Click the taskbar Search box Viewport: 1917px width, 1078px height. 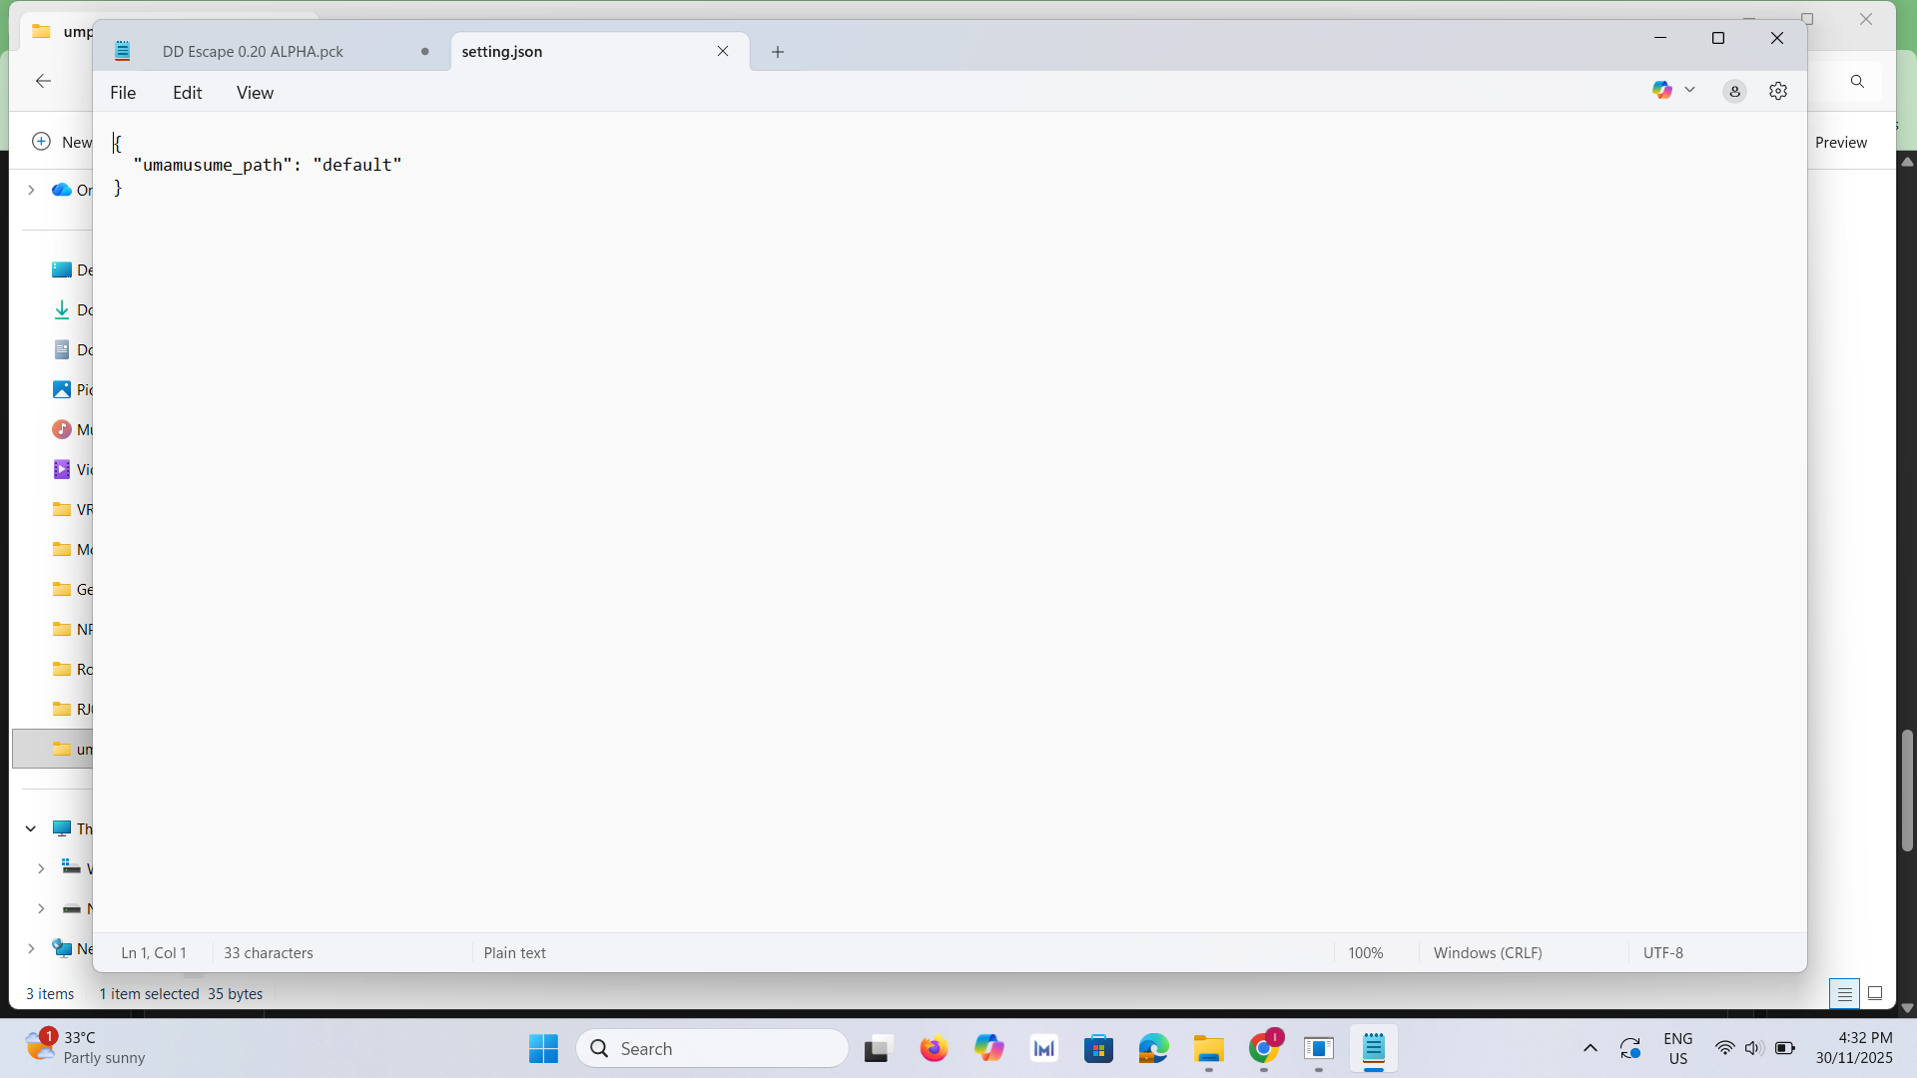(712, 1049)
